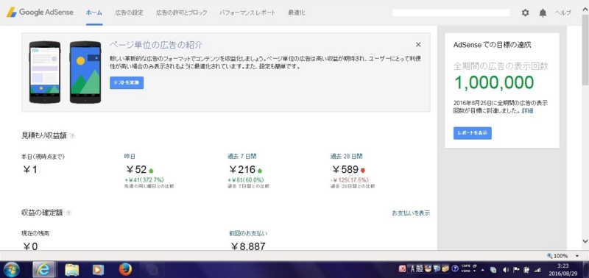Screen dimensions: 589x278
Task: Launch Windows Media Player from taskbar
Action: coord(98,269)
